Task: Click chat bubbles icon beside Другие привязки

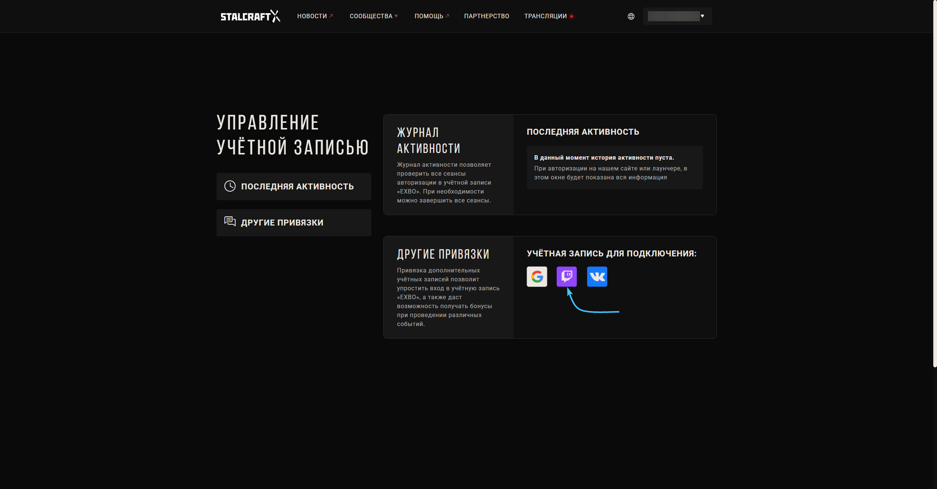Action: (230, 222)
